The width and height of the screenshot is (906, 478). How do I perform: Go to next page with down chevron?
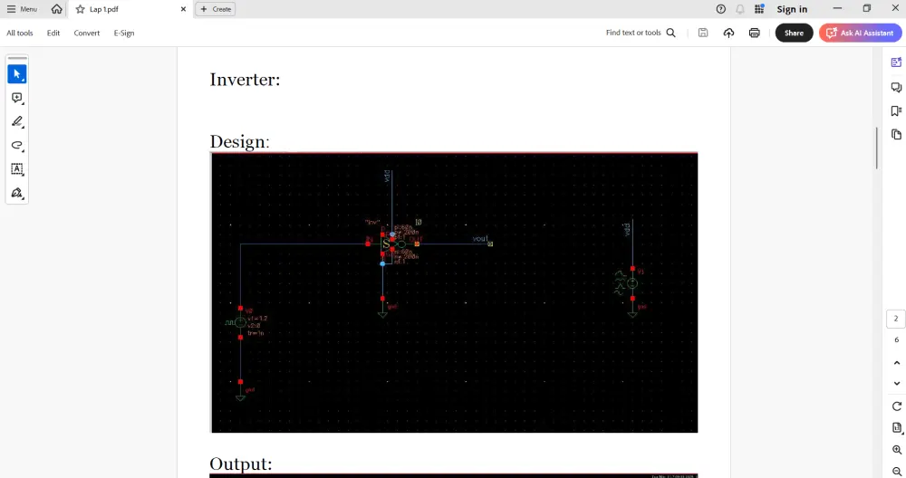coord(897,383)
